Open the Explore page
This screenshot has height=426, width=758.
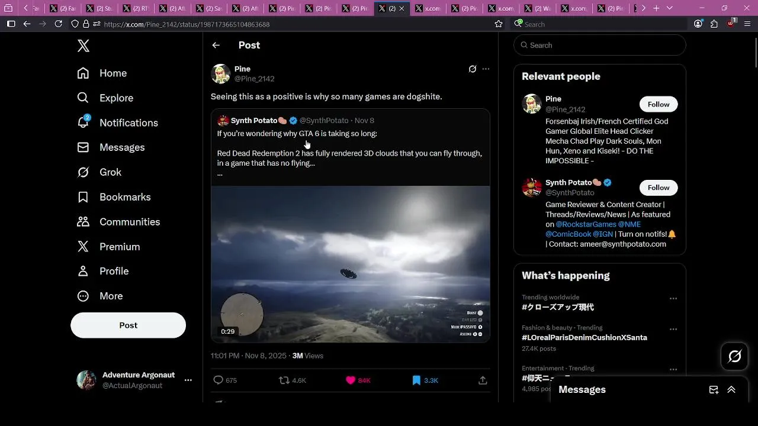(x=105, y=98)
